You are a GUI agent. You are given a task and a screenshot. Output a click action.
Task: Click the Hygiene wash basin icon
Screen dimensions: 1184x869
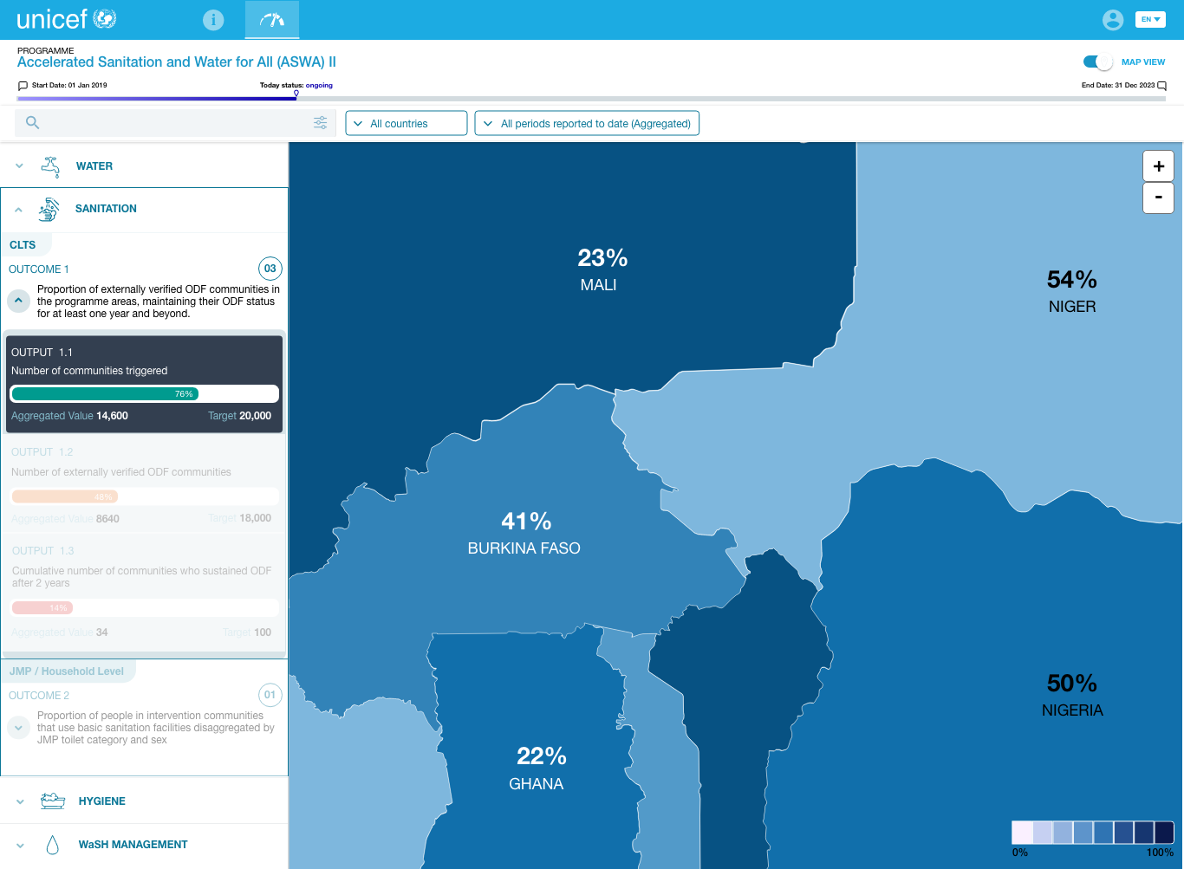(x=53, y=801)
